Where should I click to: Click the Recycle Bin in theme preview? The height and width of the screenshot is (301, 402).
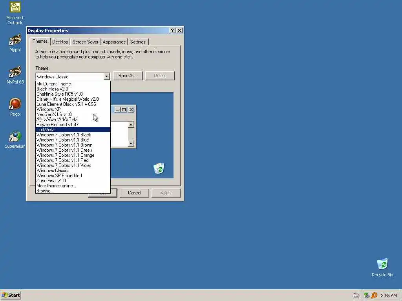coord(159,168)
